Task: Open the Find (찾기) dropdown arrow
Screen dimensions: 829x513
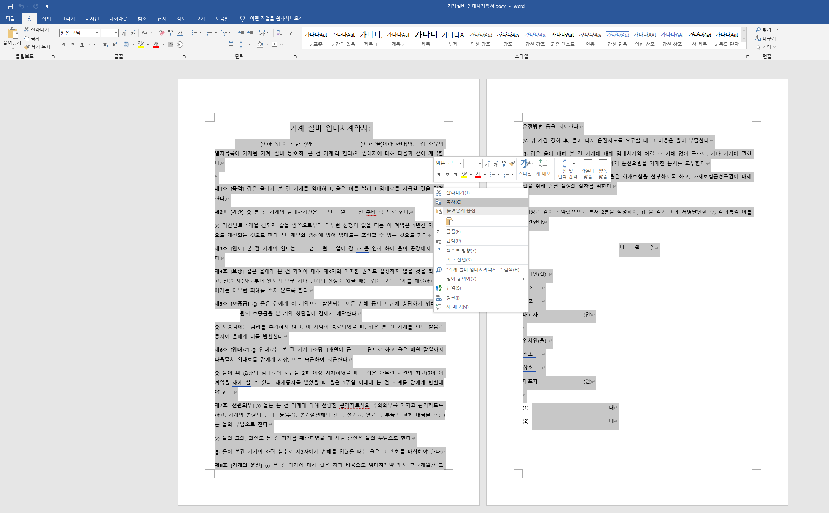Action: [777, 30]
